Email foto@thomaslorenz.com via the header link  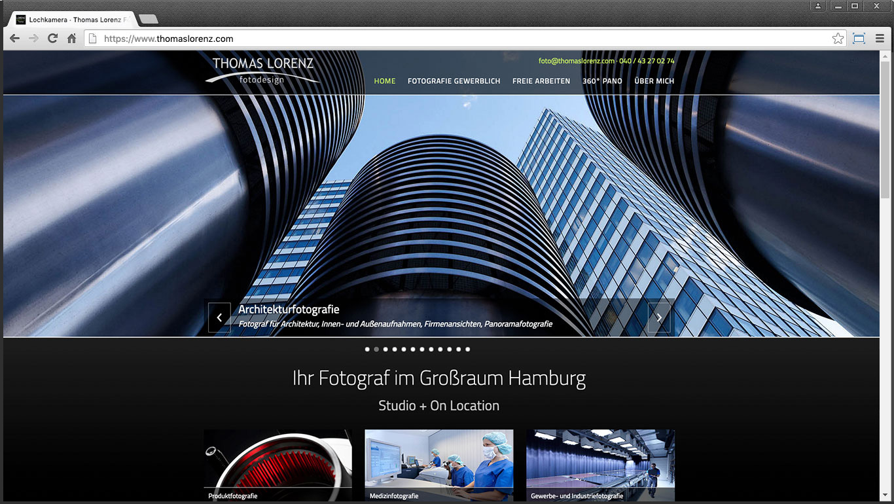(577, 61)
